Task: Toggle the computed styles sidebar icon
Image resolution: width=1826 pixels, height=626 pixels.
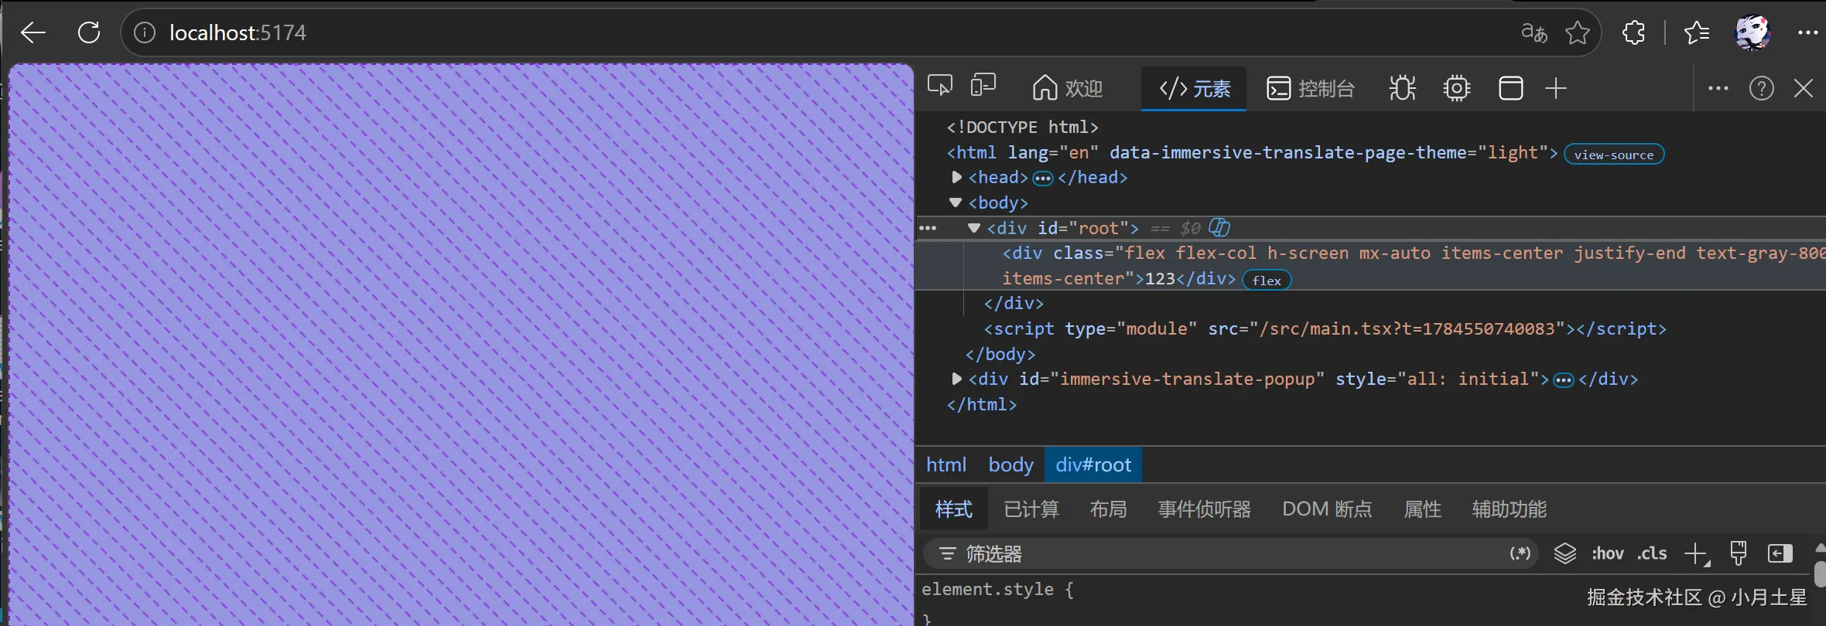Action: click(1780, 553)
